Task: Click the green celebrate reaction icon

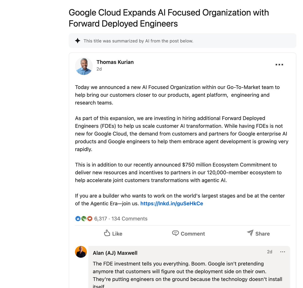Action: tap(84, 219)
